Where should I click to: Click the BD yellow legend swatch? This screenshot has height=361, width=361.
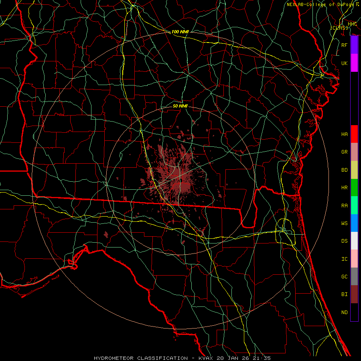click(354, 170)
